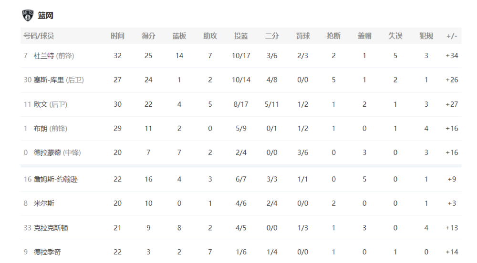Select player 塞斯-库里 in the table
The height and width of the screenshot is (263, 477).
click(49, 80)
